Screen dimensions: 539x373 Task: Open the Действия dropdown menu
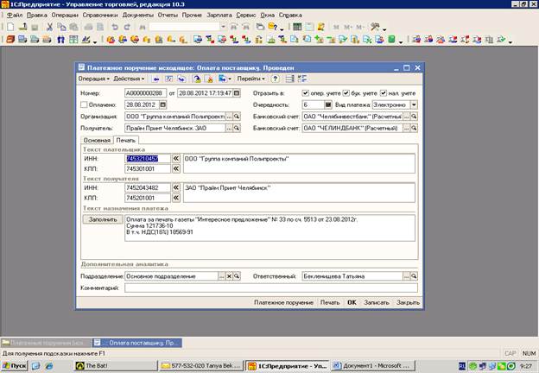click(x=128, y=79)
